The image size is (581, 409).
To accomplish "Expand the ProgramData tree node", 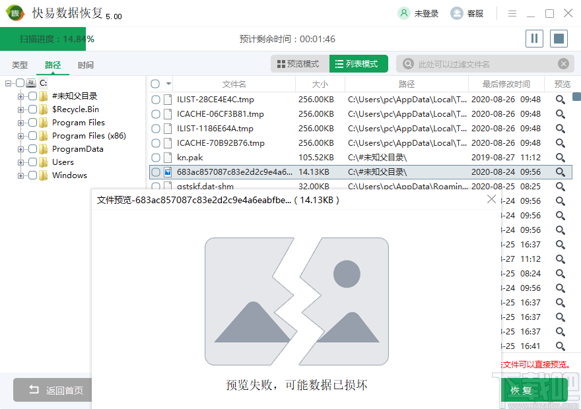I will pos(20,149).
